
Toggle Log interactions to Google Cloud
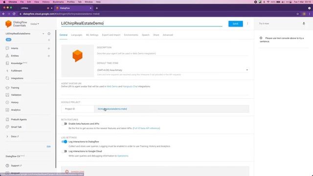[x=64, y=151]
